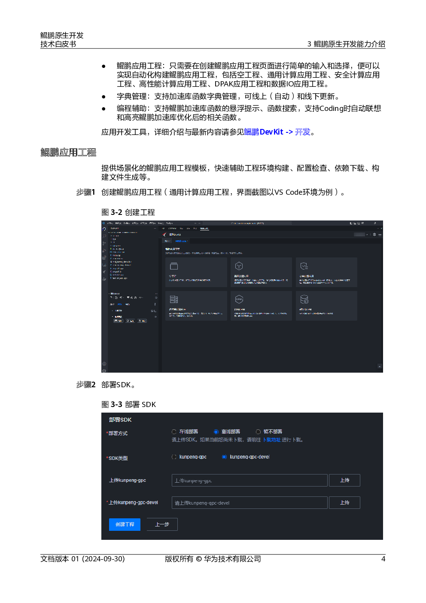Open first menu in VS Code menu bar

110,223
